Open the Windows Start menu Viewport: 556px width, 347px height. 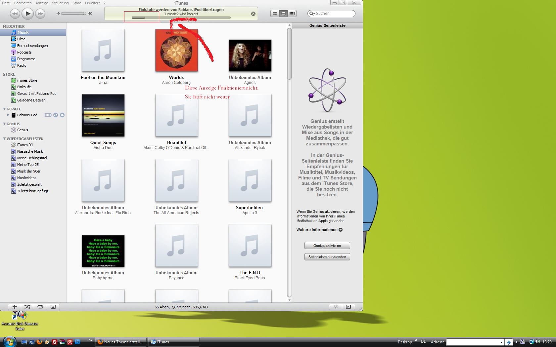(x=9, y=341)
